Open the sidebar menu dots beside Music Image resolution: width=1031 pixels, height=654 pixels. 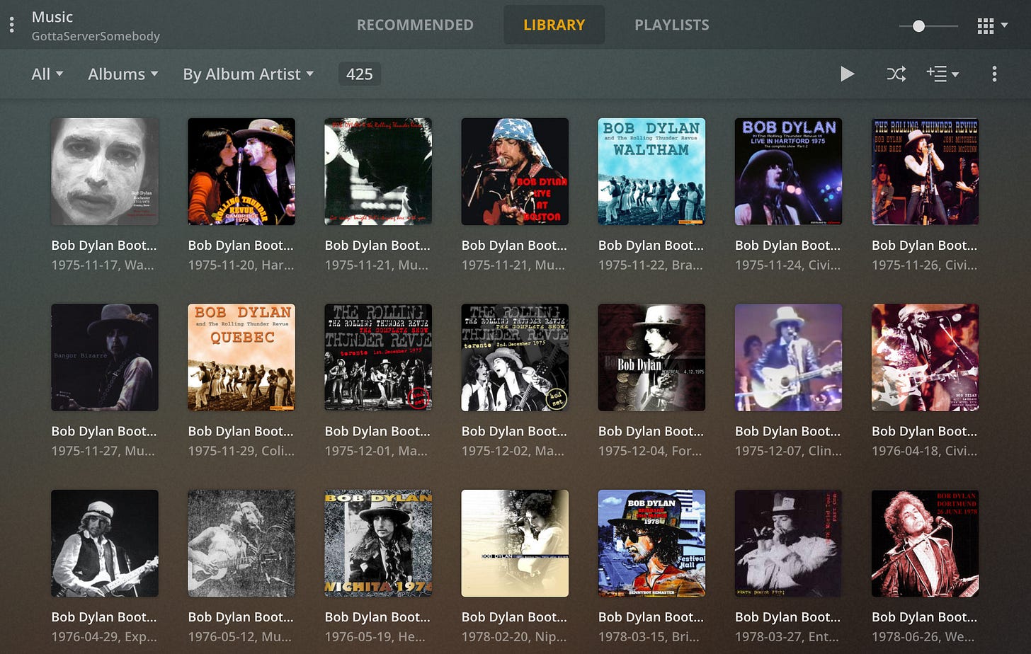[x=11, y=25]
